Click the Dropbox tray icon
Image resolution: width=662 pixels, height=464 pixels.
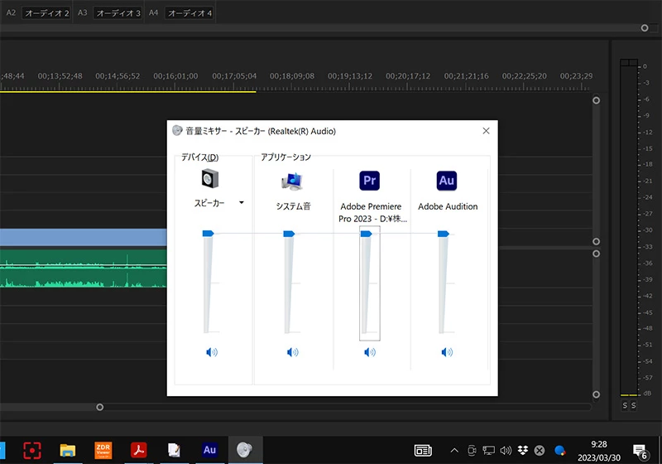(x=523, y=451)
